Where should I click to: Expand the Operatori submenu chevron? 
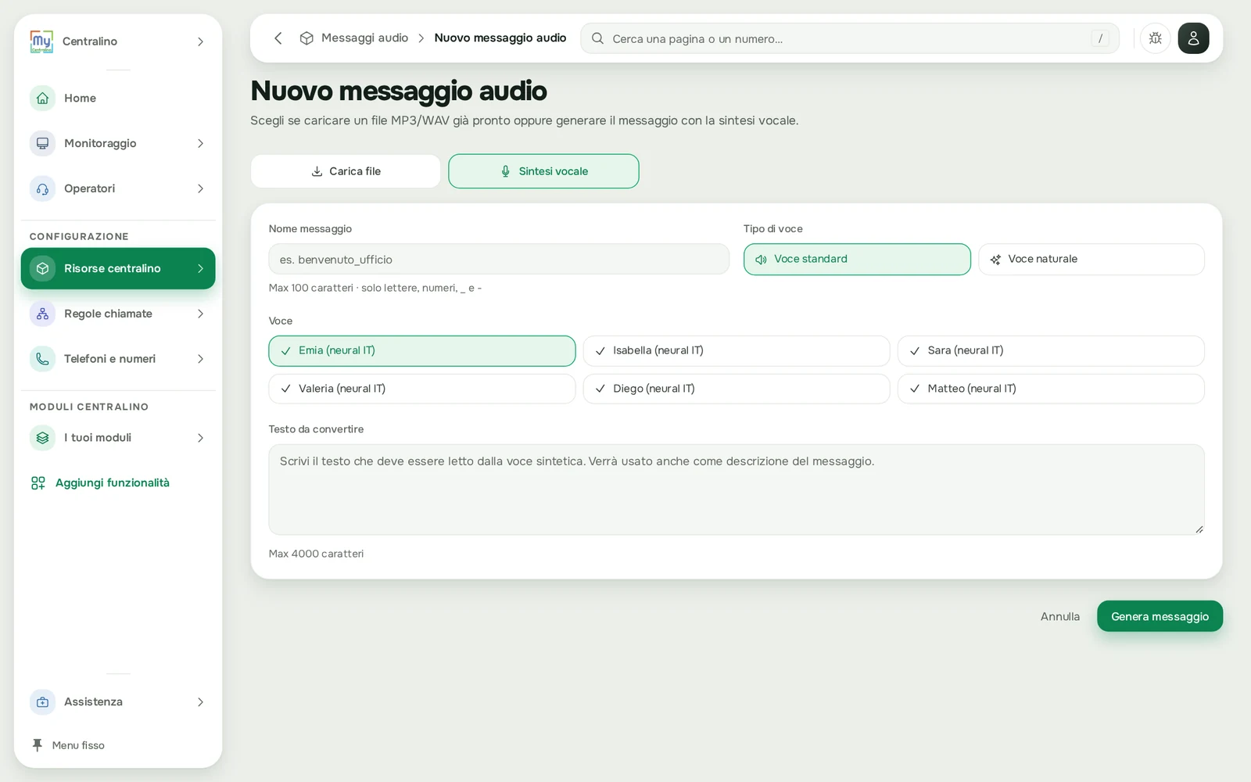pos(200,188)
